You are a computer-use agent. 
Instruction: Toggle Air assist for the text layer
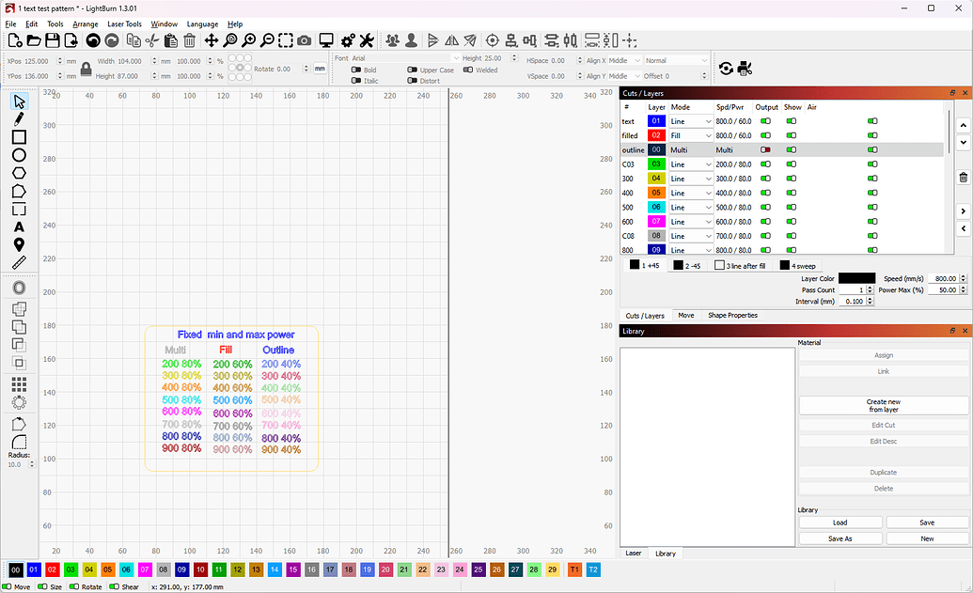(872, 121)
